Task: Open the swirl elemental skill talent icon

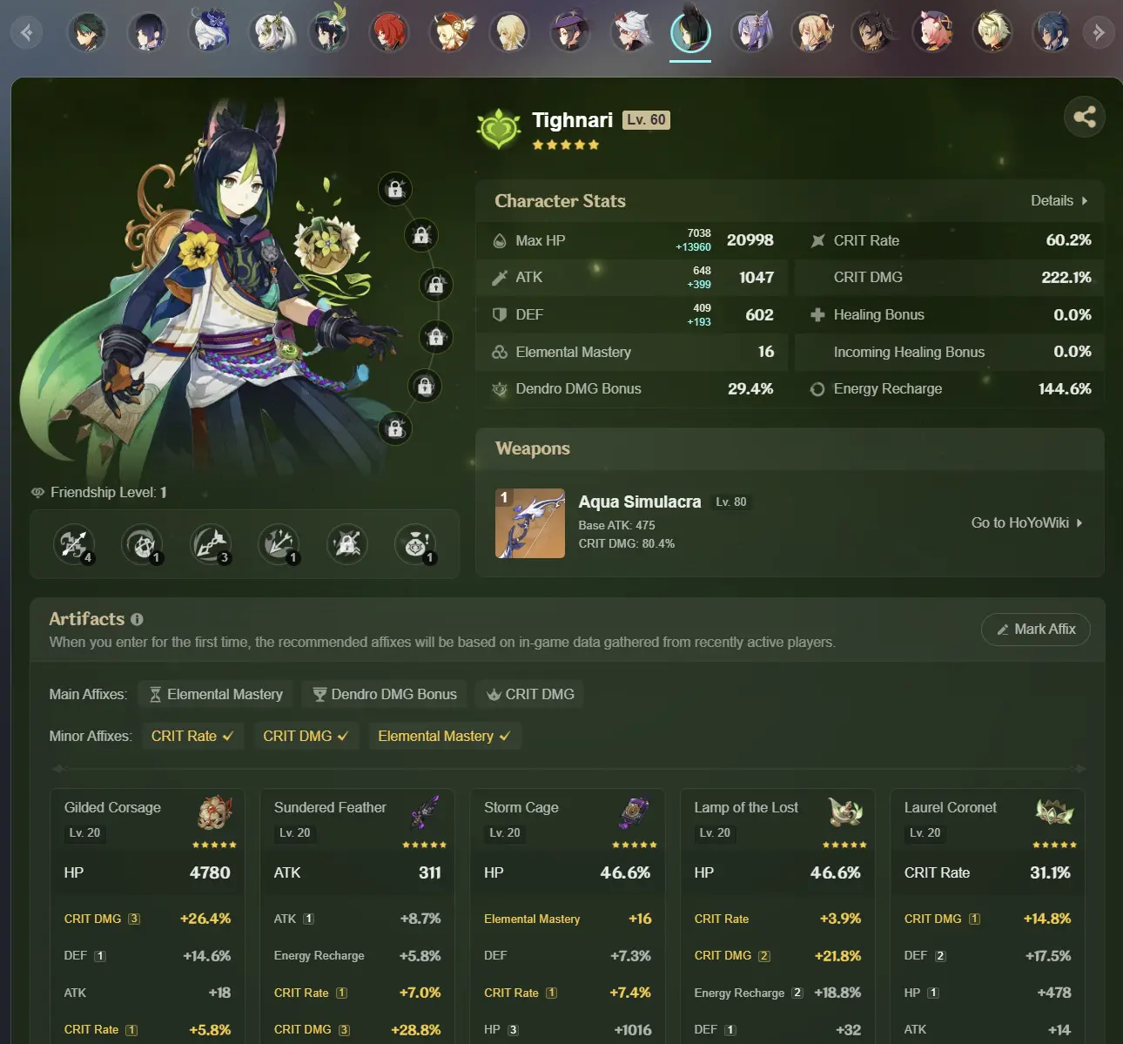Action: [142, 544]
